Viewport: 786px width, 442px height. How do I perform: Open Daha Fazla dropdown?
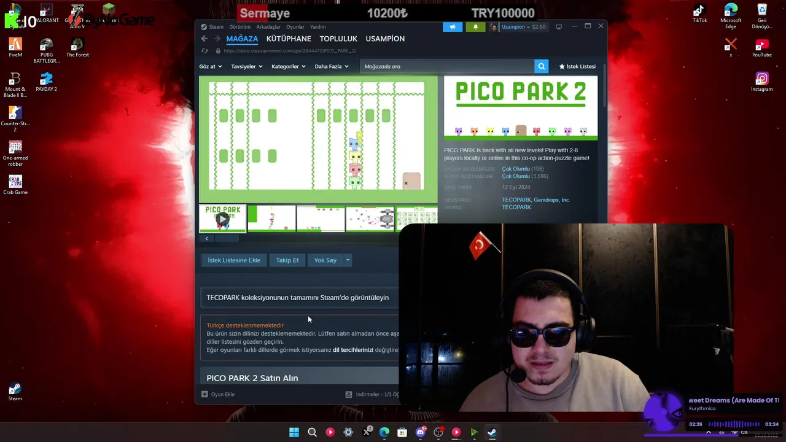(332, 66)
